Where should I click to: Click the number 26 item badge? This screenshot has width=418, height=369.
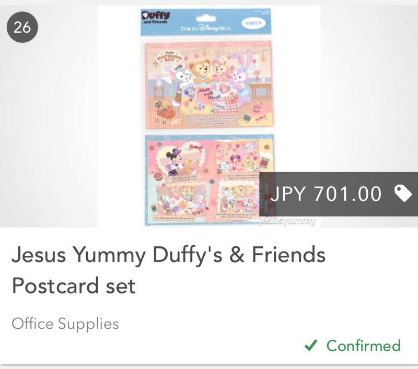tap(22, 27)
